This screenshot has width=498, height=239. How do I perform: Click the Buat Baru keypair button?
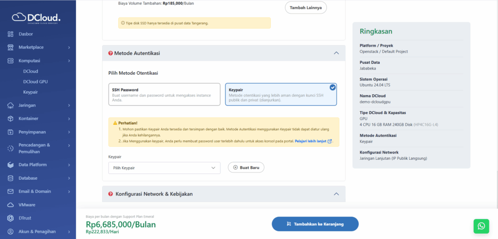246,168
